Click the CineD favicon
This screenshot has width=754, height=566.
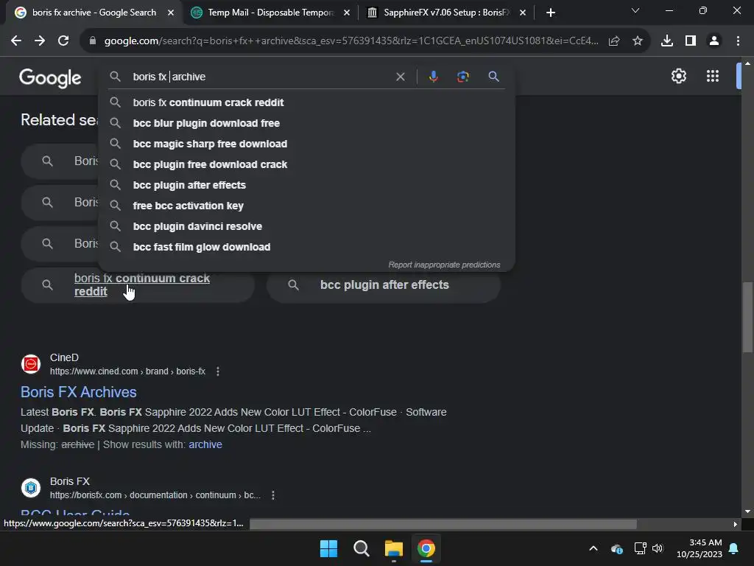[31, 364]
